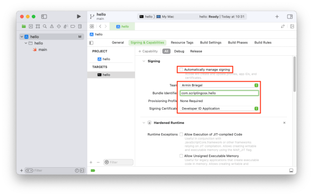Open the Symbol navigator icon
The height and width of the screenshot is (196, 313).
click(38, 26)
